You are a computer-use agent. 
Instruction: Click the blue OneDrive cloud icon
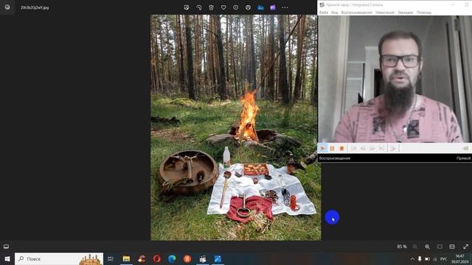pos(260,7)
